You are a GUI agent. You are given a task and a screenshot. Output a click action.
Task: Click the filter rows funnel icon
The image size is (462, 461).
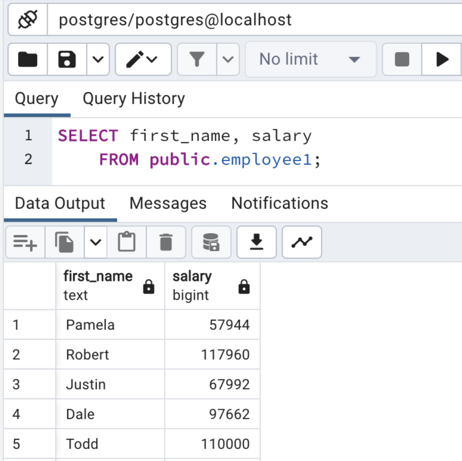point(197,60)
